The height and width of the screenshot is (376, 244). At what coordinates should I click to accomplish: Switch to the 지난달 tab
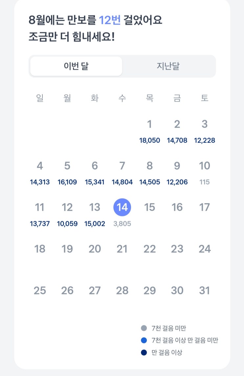click(x=168, y=66)
